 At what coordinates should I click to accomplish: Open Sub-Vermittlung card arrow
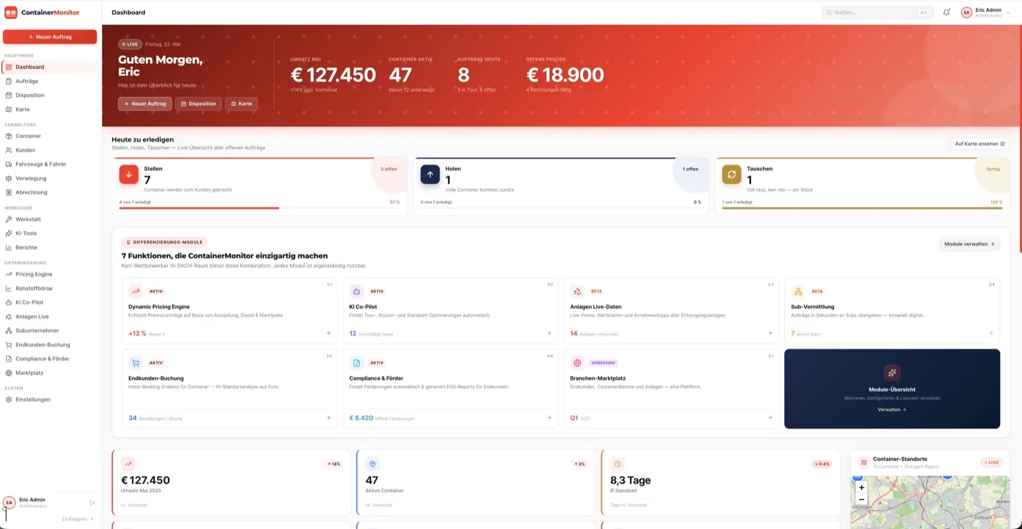[991, 333]
